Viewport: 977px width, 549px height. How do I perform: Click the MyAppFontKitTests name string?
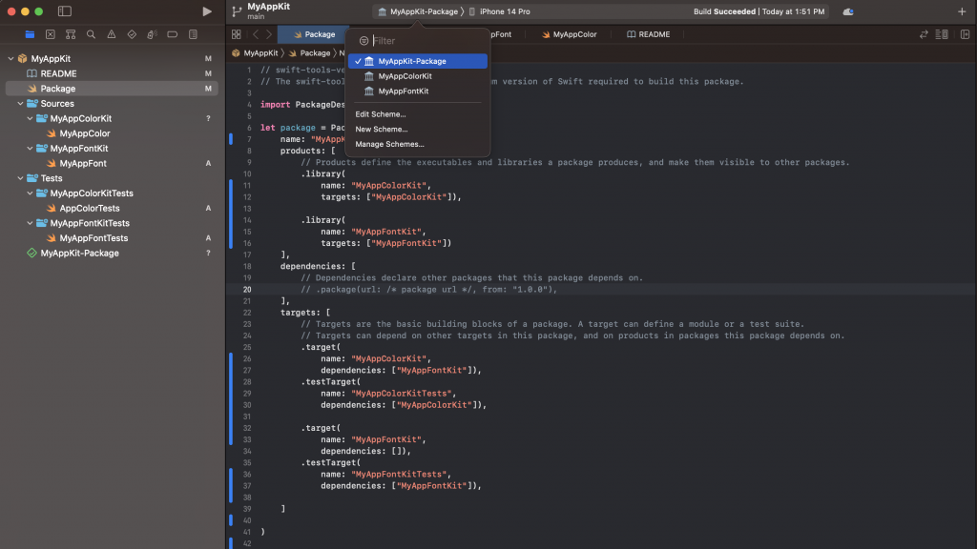coord(400,475)
